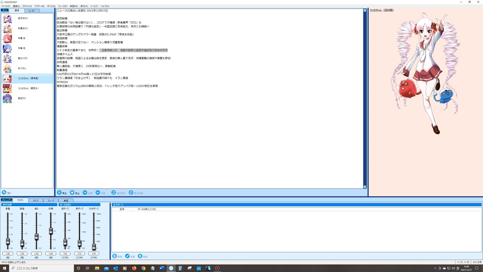Switch to the 標準 voice preset tab
The image size is (483, 272).
tap(17, 11)
